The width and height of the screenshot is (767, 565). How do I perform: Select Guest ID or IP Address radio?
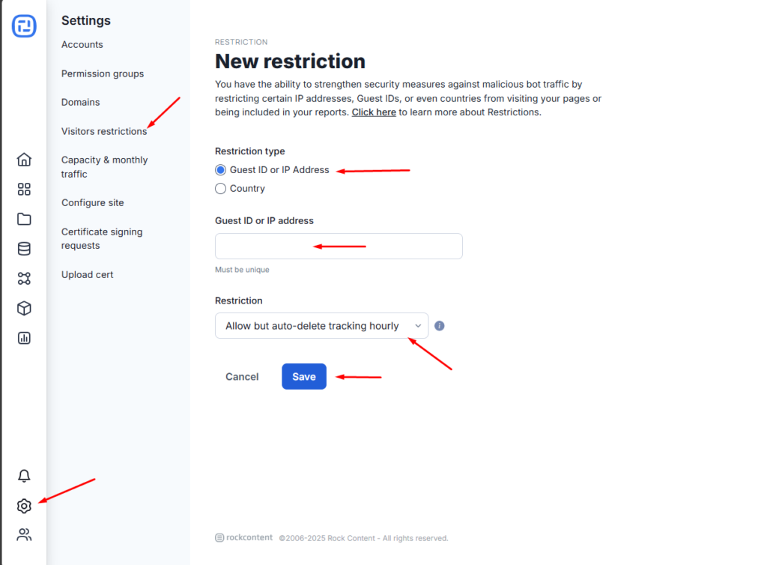(221, 170)
